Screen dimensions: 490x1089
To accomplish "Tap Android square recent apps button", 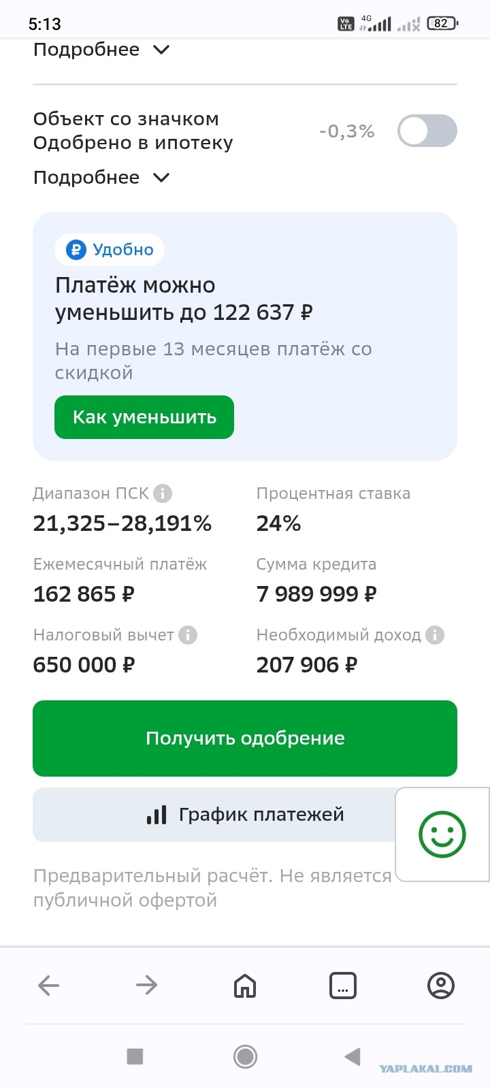I will point(135,1056).
